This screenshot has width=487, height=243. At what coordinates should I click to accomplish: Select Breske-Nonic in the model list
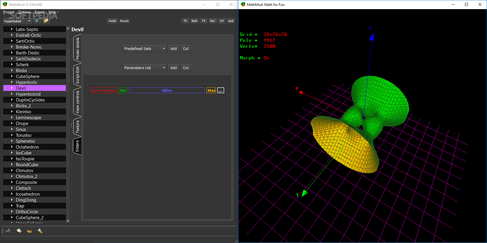point(29,47)
